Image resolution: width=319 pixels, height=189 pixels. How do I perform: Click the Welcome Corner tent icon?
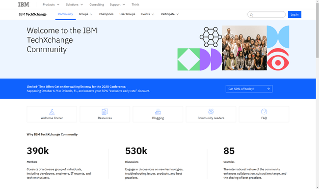52,112
